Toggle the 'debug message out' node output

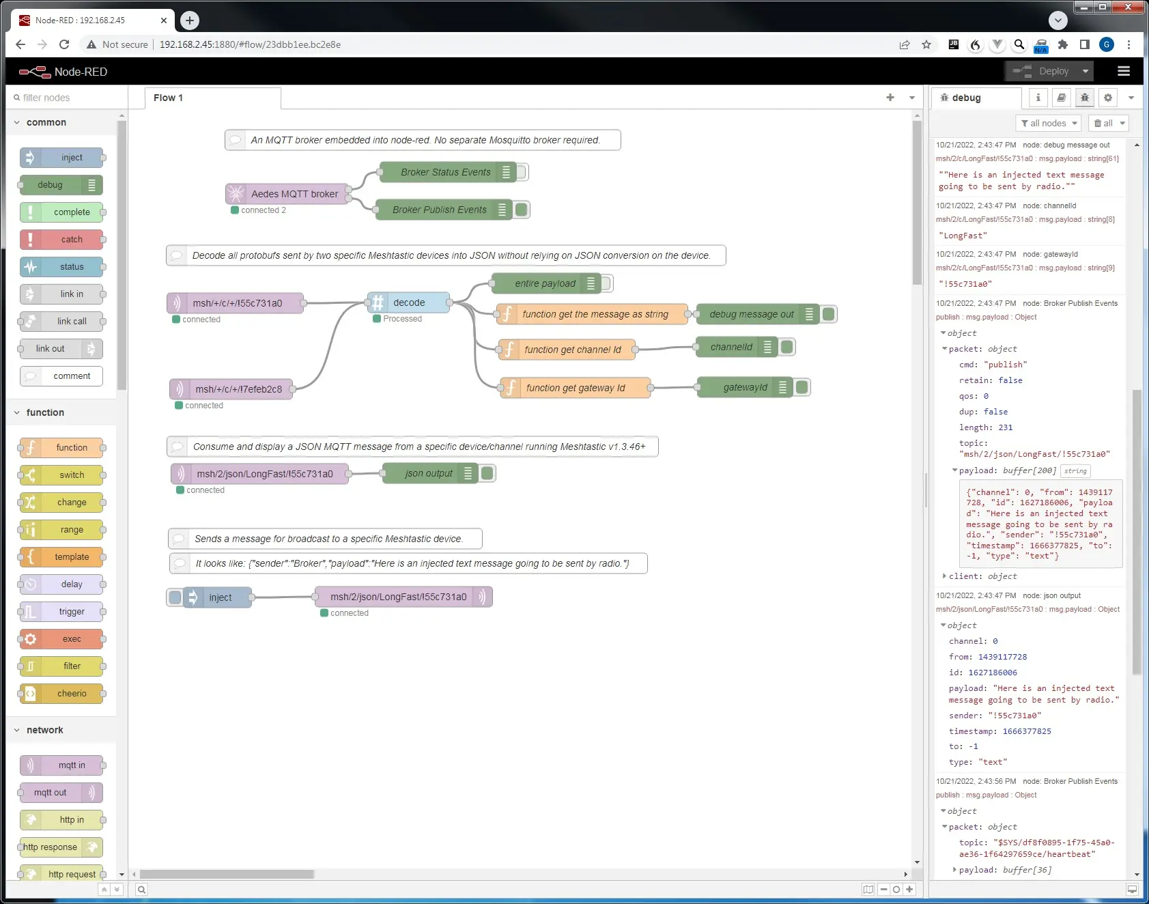829,314
